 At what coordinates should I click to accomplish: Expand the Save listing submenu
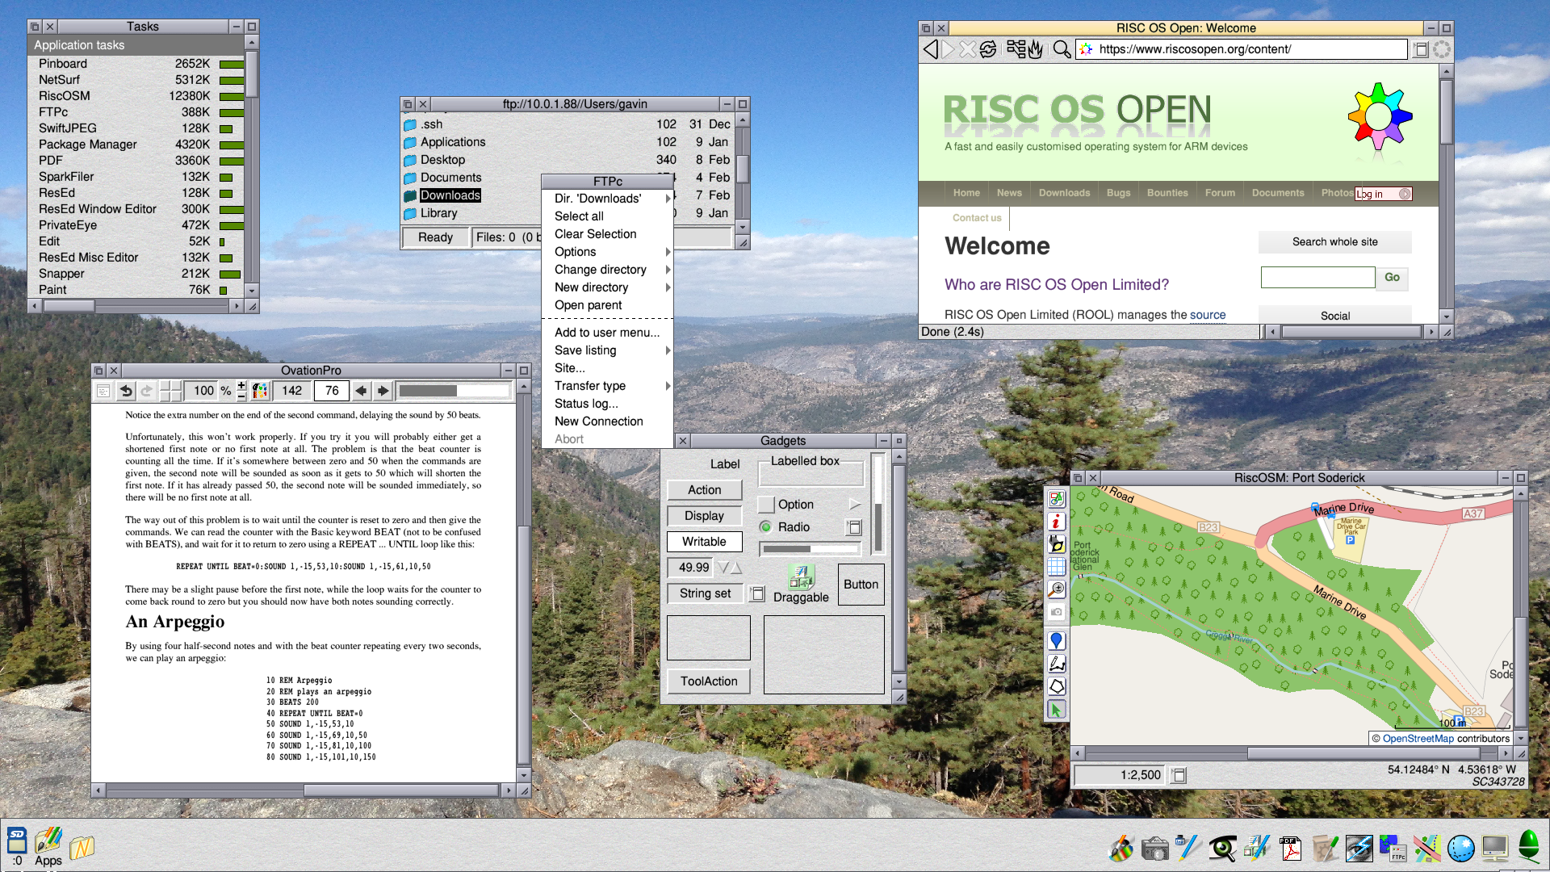(x=668, y=350)
